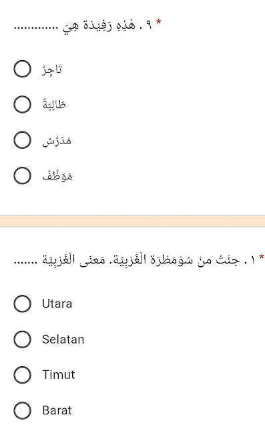Select the Utara radio button

22,304
